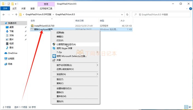This screenshot has width=193, height=110.
Task: Open 桌面 in the sidebar
Action: tap(11, 27)
